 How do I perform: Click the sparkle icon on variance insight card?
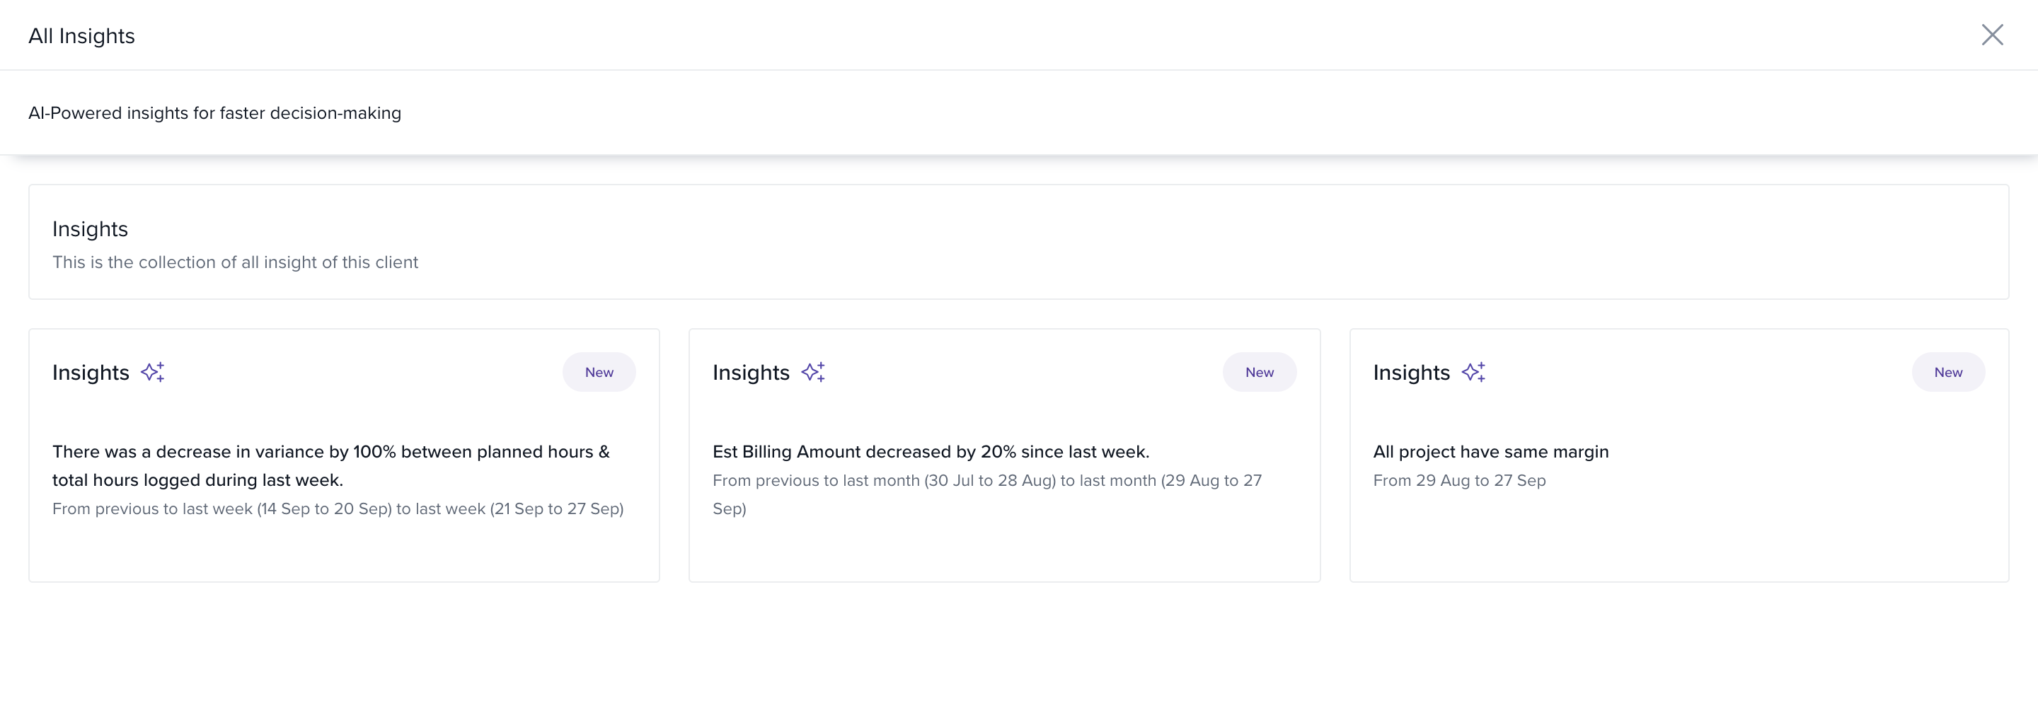click(153, 372)
